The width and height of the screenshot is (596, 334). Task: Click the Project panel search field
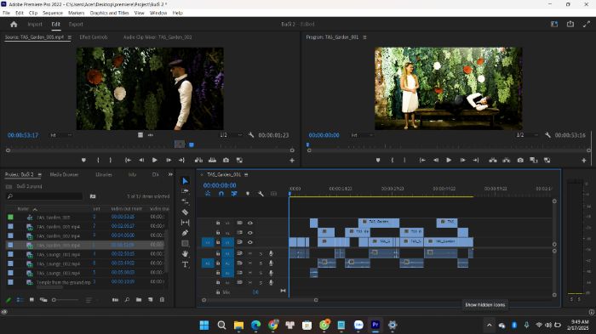point(45,196)
